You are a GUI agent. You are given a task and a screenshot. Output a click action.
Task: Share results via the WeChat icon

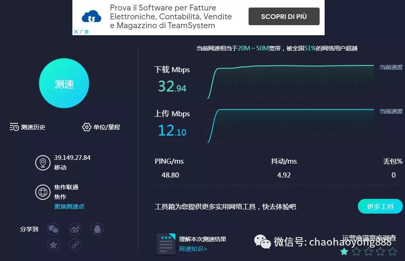pyautogui.click(x=53, y=229)
